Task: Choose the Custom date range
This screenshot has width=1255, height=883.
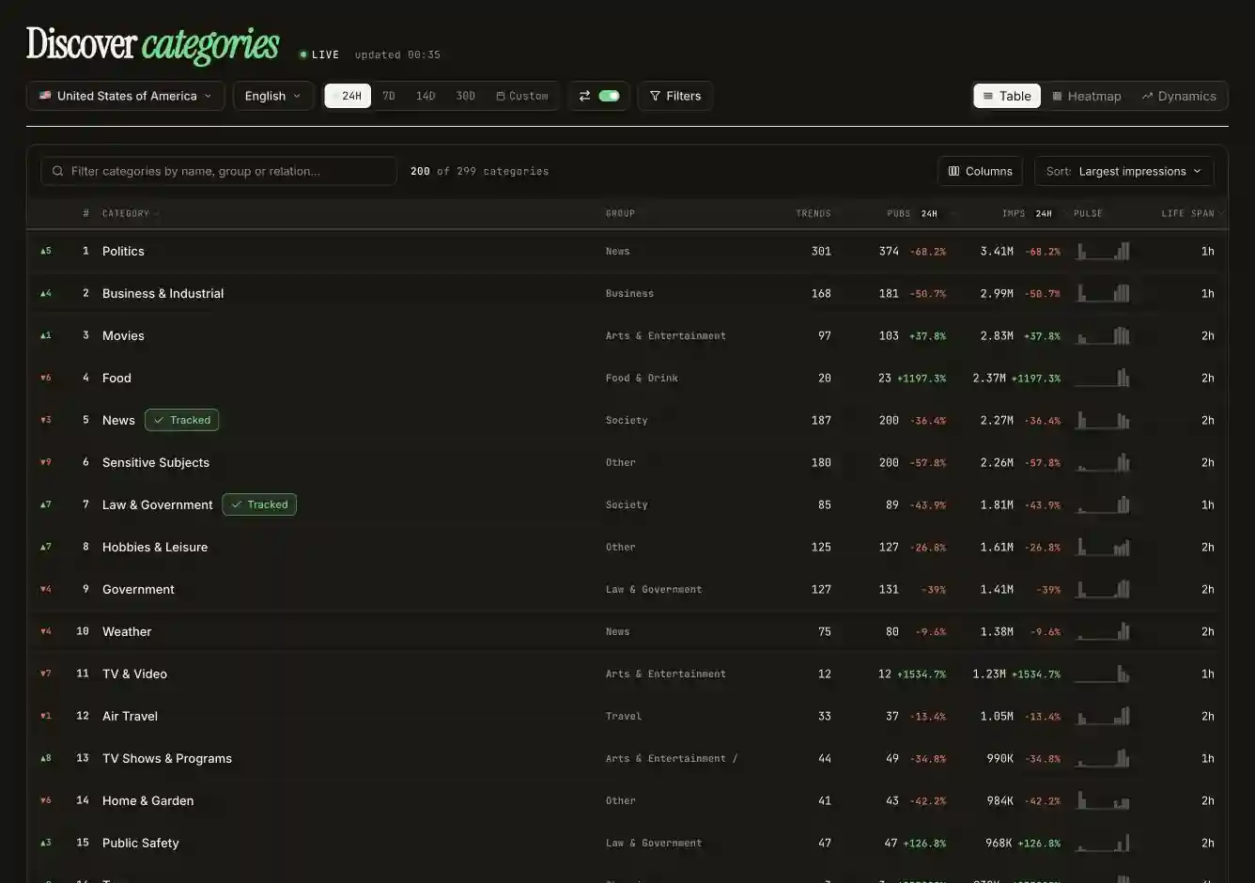Action: coord(522,96)
